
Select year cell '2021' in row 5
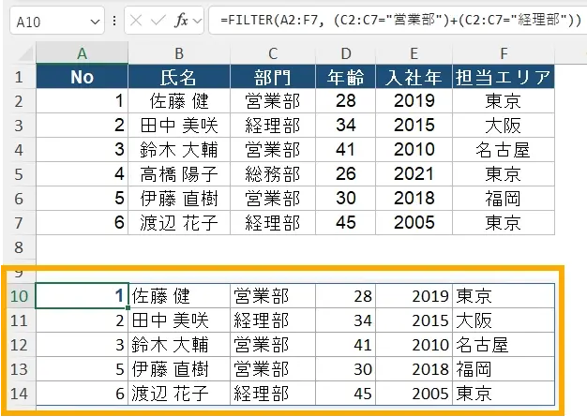414,174
